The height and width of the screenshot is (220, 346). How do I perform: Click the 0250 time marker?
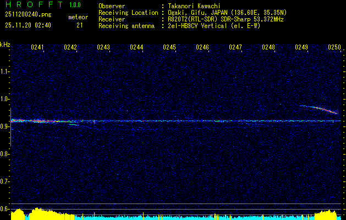334,48
